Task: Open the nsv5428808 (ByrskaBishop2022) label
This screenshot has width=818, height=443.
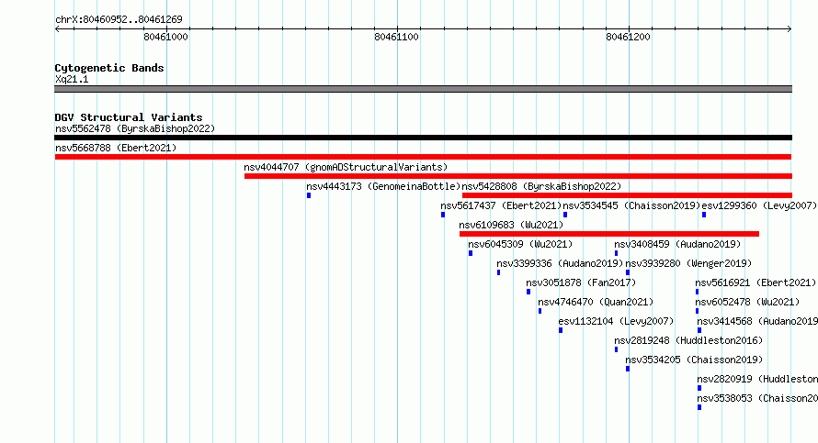Action: pos(541,186)
